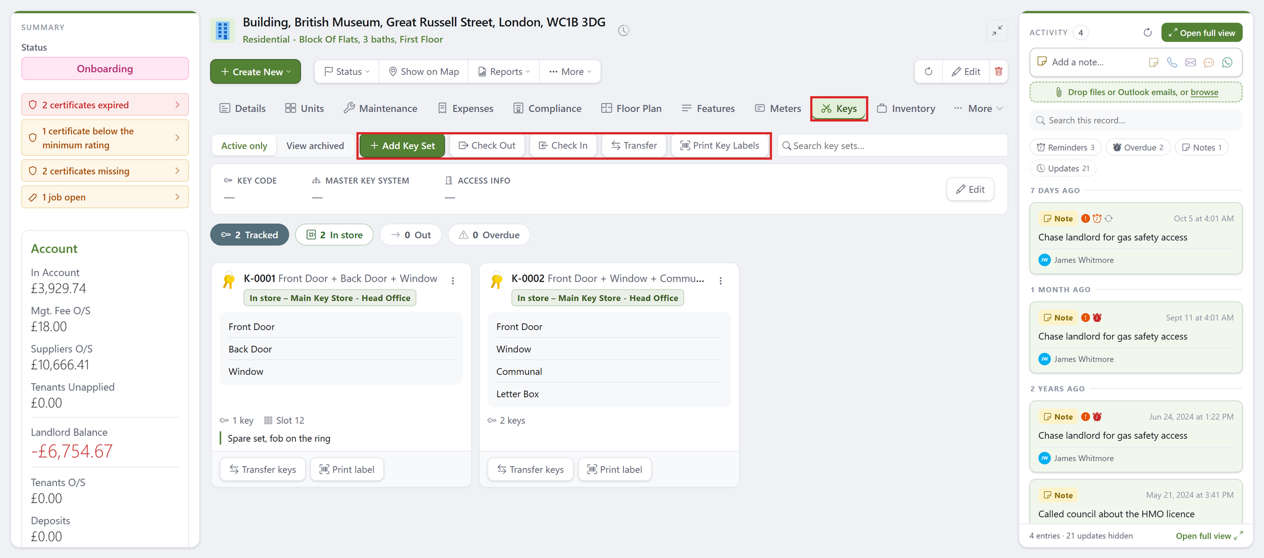
Task: Open the Floor Plan tab
Action: [631, 108]
